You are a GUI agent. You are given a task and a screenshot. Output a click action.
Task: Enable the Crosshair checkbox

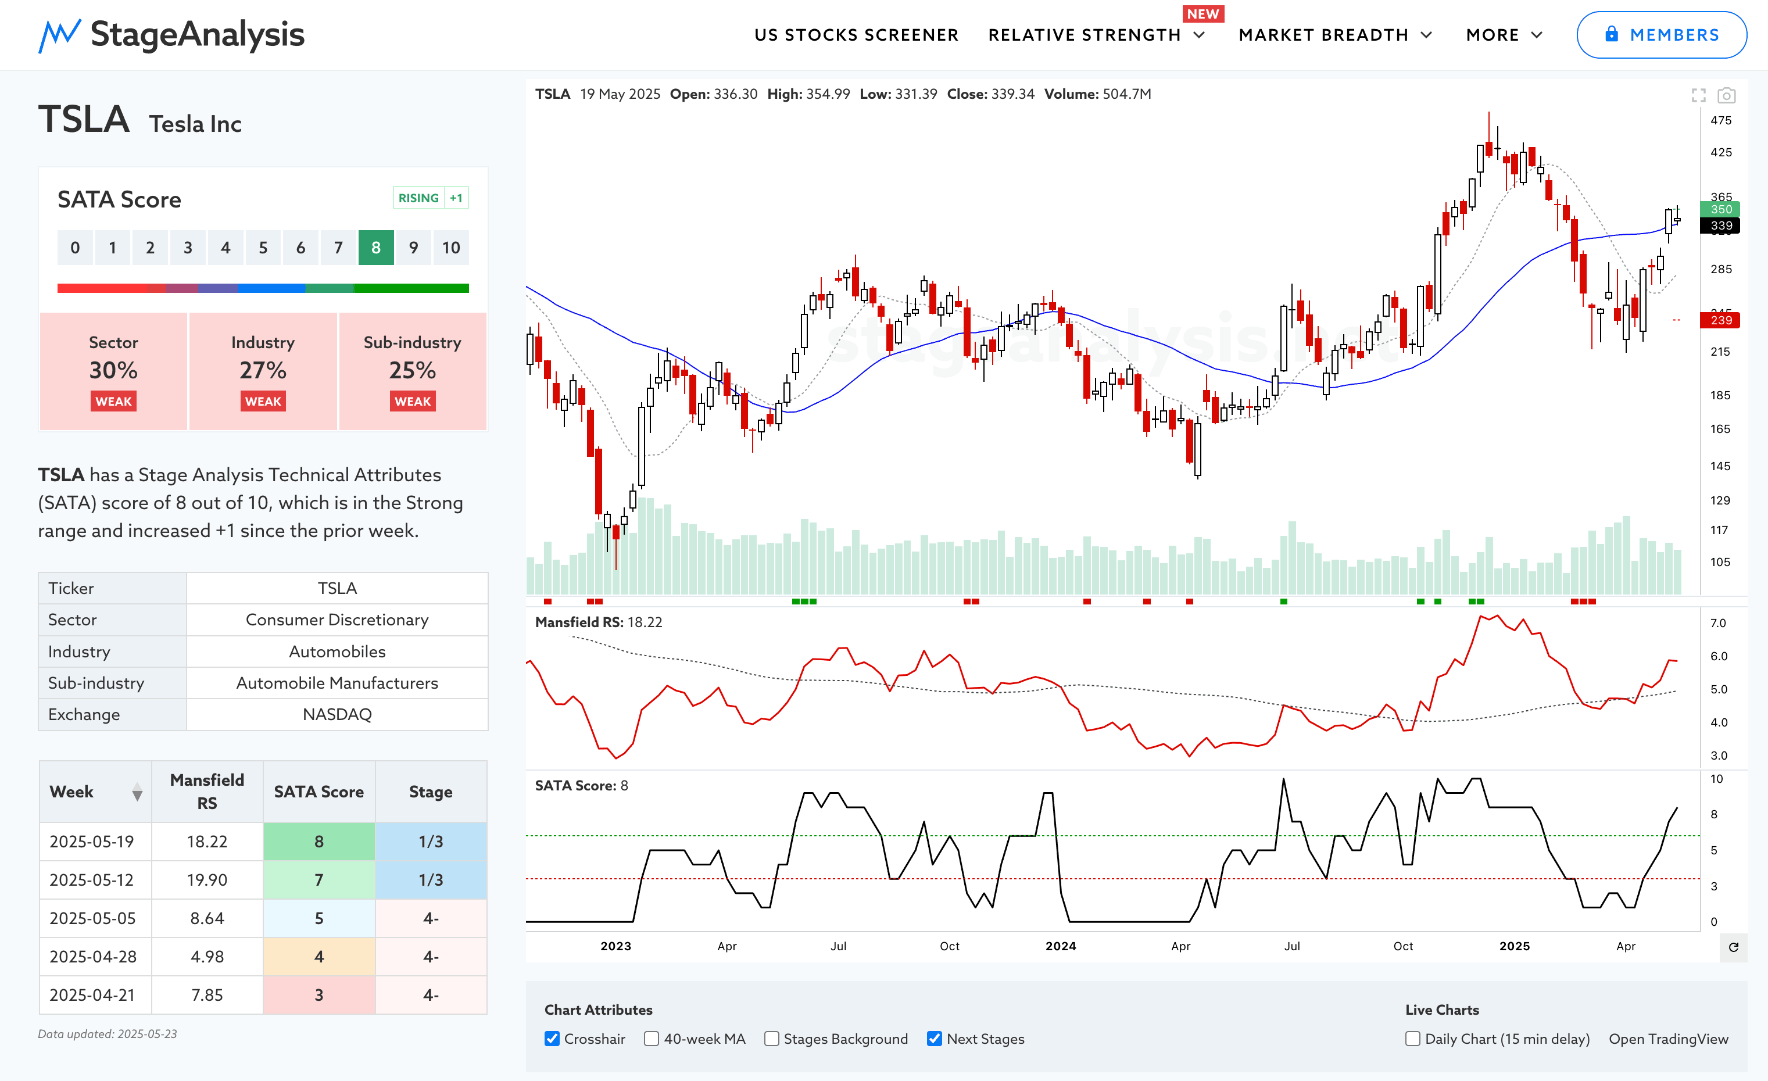552,1039
